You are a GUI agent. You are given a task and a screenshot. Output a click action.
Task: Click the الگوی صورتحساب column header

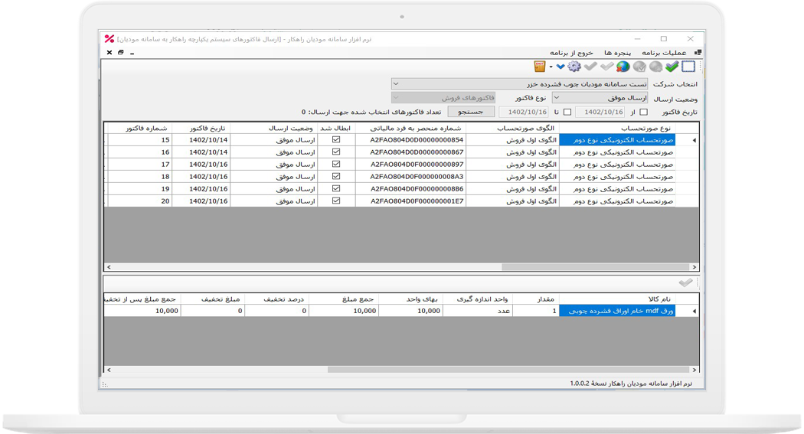[x=513, y=128]
